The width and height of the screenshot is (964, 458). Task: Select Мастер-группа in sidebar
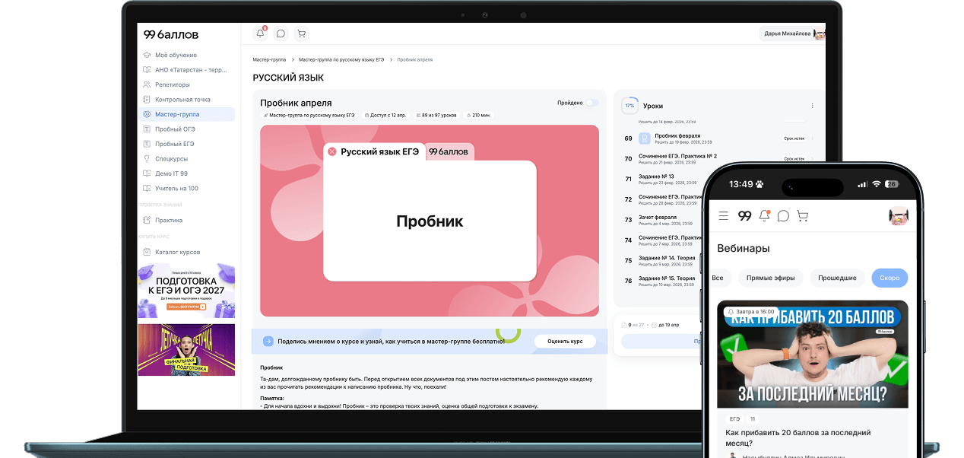click(x=188, y=114)
